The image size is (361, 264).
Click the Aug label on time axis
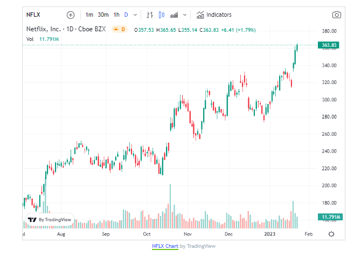61,234
